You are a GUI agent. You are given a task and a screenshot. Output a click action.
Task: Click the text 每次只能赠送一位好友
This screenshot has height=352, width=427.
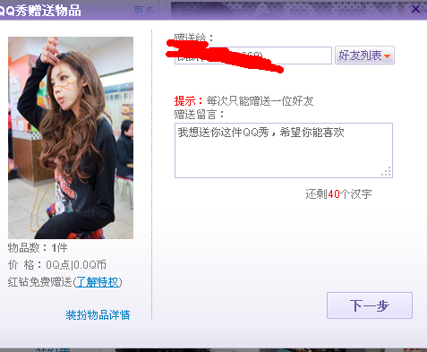pyautogui.click(x=260, y=101)
